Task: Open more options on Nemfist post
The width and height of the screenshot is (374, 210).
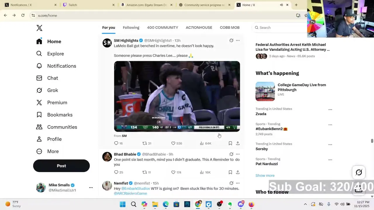Action: (x=238, y=183)
